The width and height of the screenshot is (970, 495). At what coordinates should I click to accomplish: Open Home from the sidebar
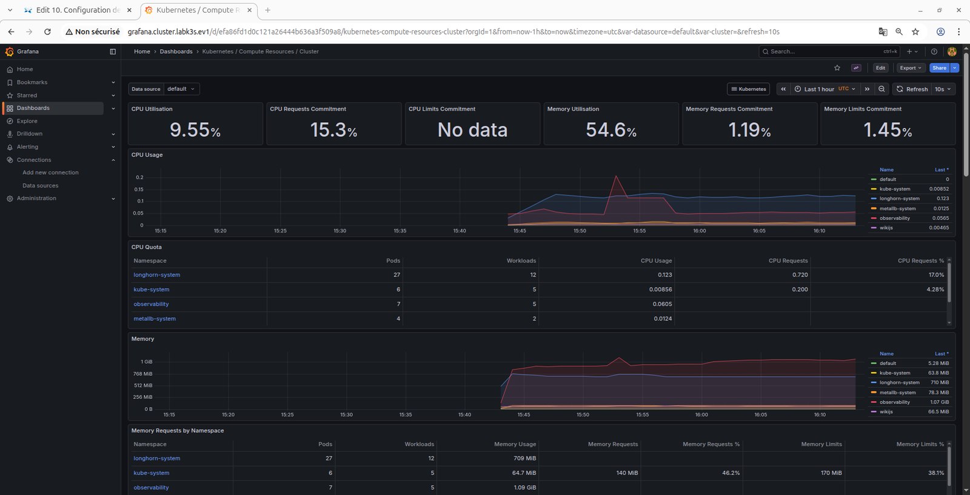point(25,69)
